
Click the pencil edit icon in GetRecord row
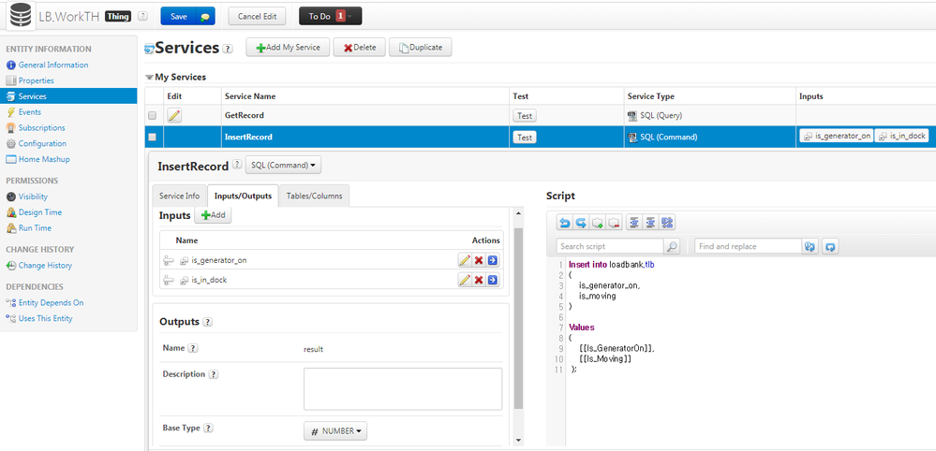[x=173, y=116]
